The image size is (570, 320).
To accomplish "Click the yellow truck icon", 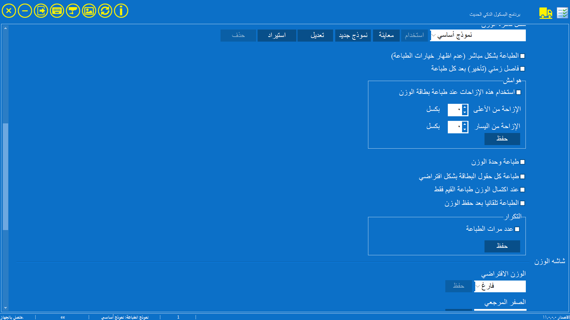I will (545, 13).
